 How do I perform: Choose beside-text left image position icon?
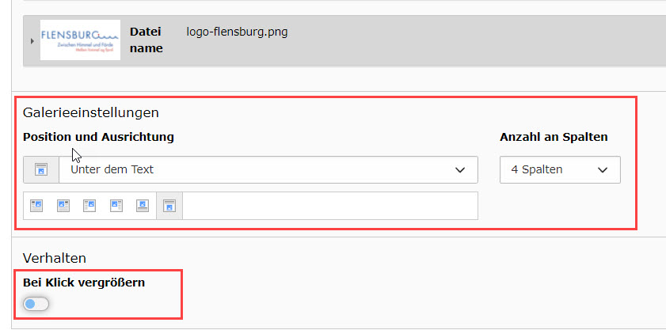(116, 206)
